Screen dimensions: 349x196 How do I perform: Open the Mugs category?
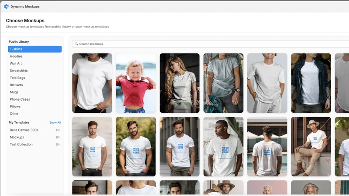35,92
